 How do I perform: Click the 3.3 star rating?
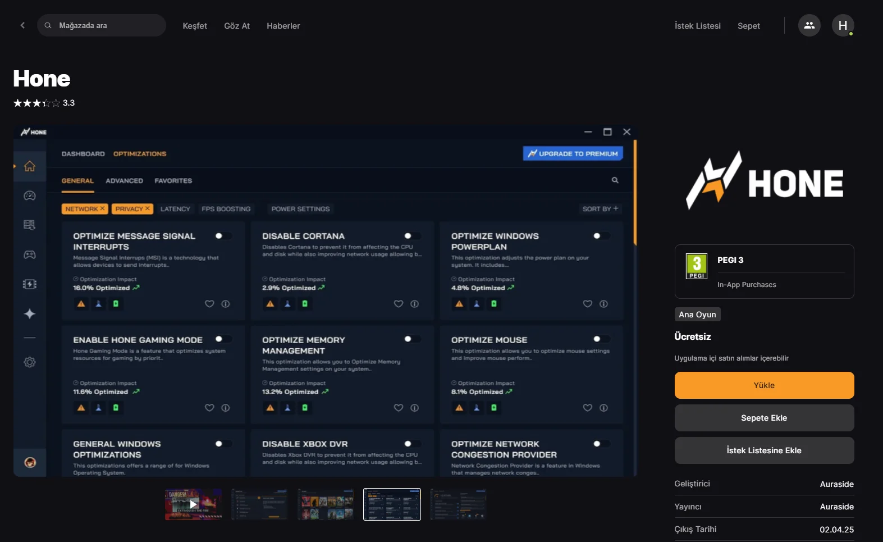[44, 103]
